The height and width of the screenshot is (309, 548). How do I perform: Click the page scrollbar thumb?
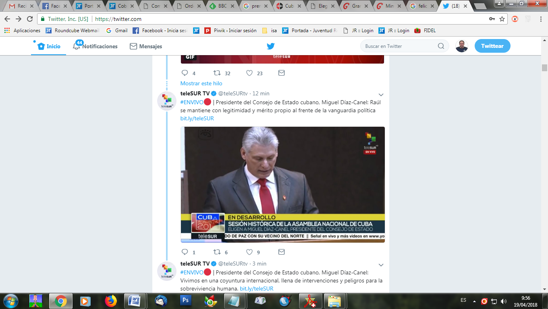(544, 67)
